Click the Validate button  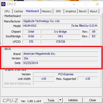[73, 100]
